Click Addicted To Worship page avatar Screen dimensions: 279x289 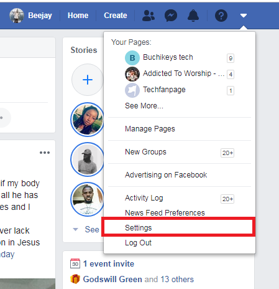[x=132, y=74]
